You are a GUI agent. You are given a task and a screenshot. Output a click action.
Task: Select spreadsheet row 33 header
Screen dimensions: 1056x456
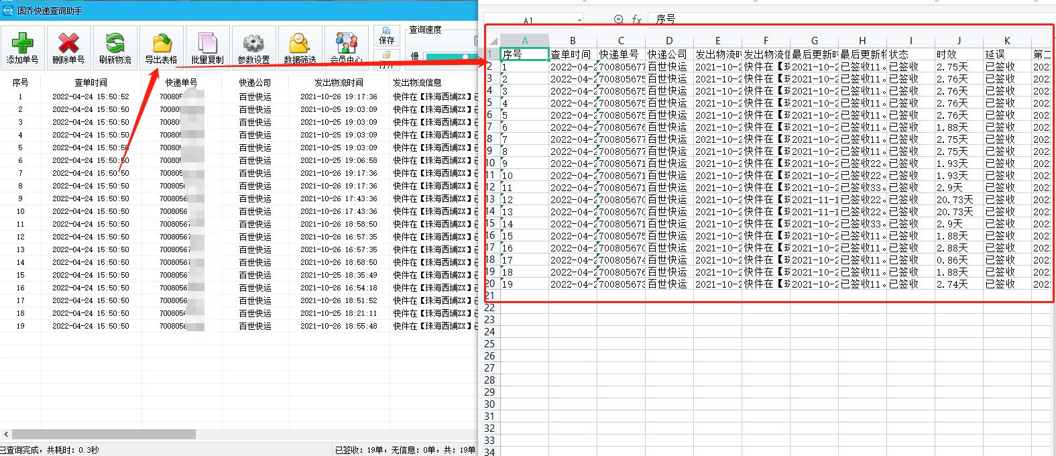489,441
